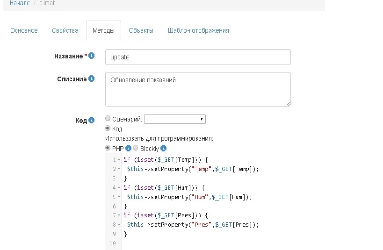
Task: Switch to Blockly radio option
Action: (x=136, y=148)
